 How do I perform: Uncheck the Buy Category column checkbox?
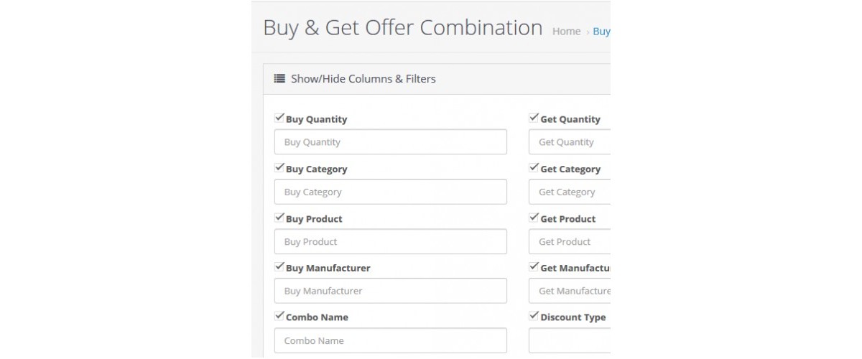(x=279, y=167)
